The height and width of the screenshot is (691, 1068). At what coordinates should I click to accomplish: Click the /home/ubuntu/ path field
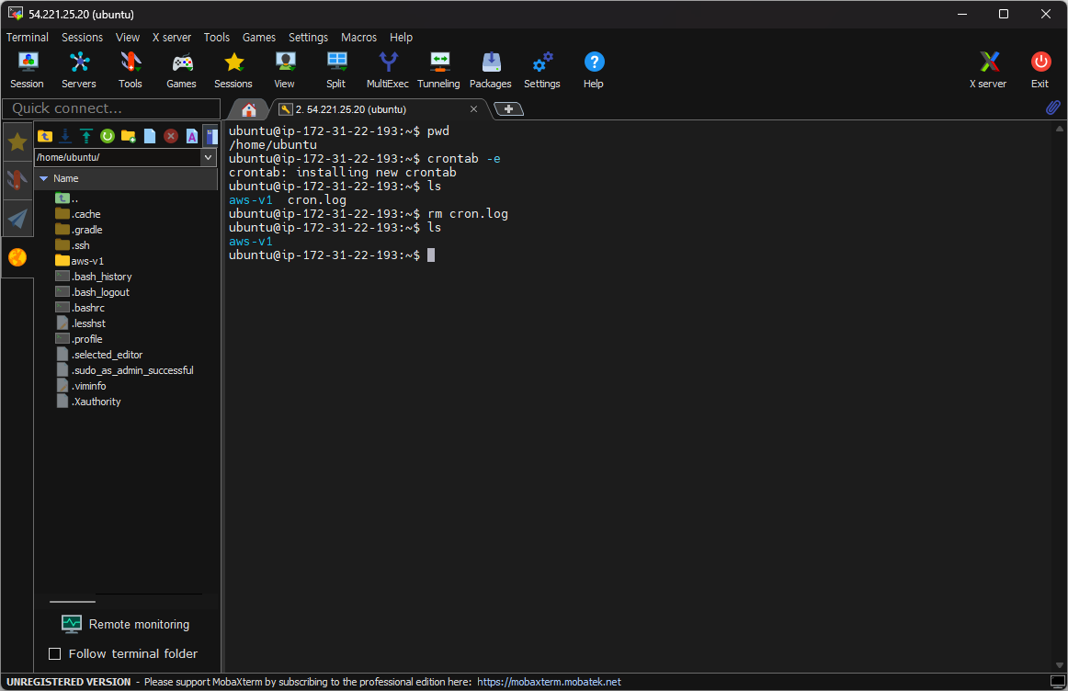[x=118, y=157]
